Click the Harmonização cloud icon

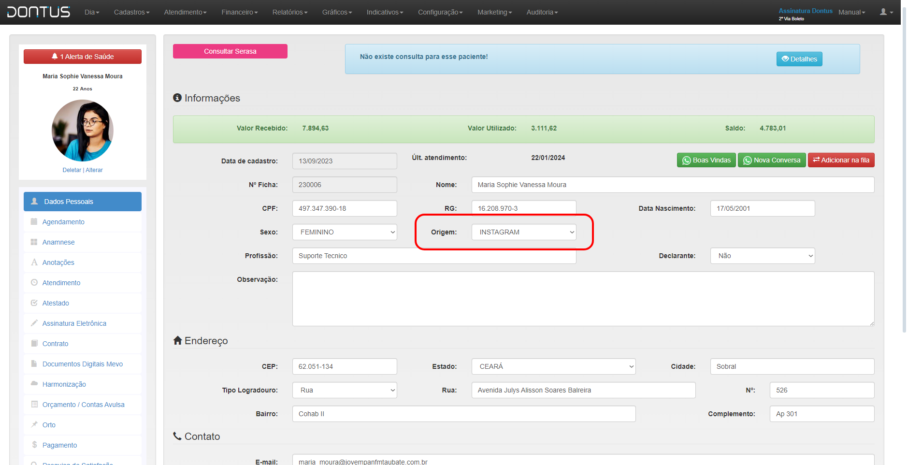34,383
